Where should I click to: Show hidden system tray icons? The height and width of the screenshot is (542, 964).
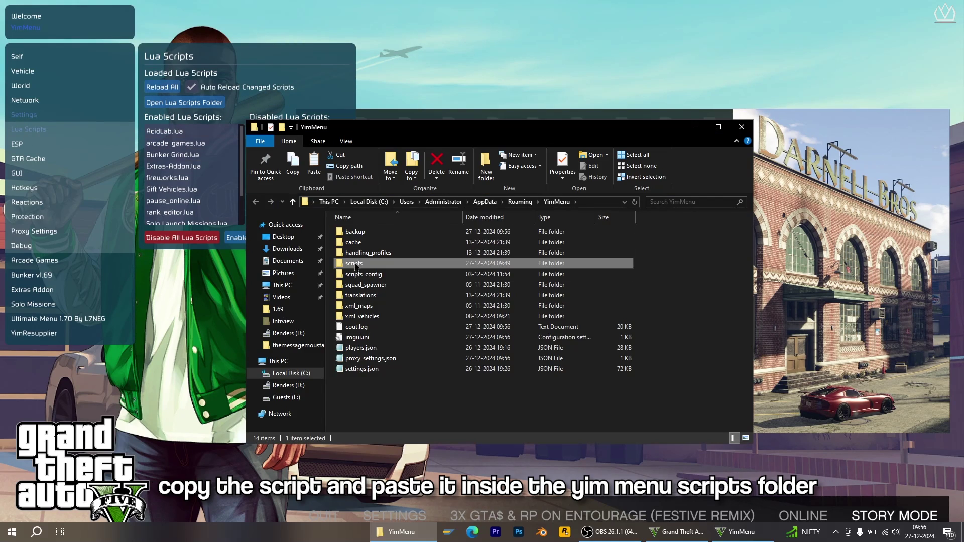tap(835, 532)
